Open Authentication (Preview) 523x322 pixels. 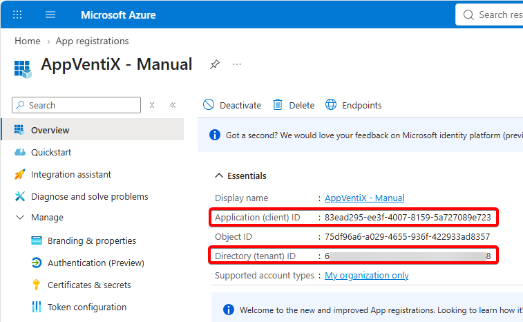(x=96, y=263)
